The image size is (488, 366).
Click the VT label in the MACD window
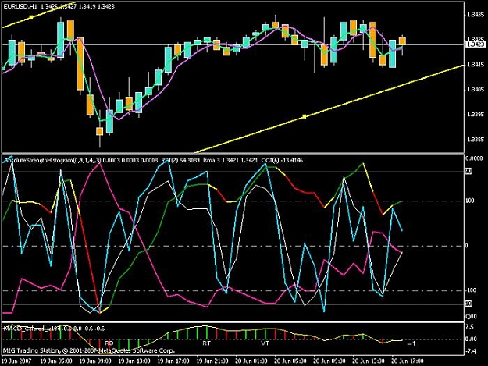point(265,343)
